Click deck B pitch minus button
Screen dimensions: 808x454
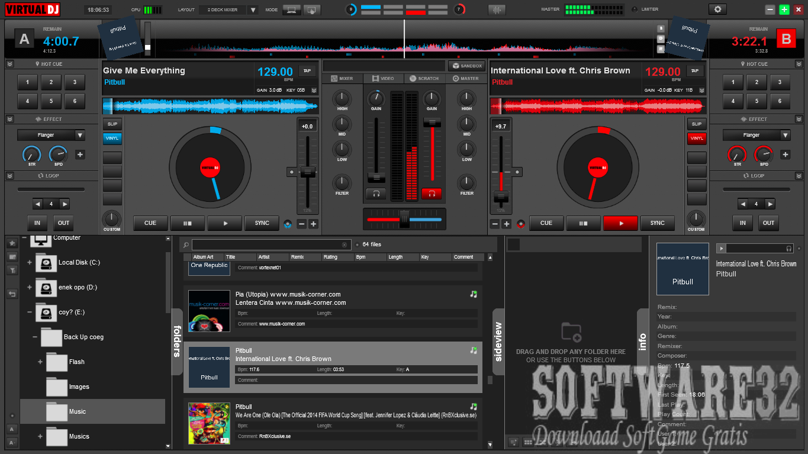pyautogui.click(x=495, y=224)
